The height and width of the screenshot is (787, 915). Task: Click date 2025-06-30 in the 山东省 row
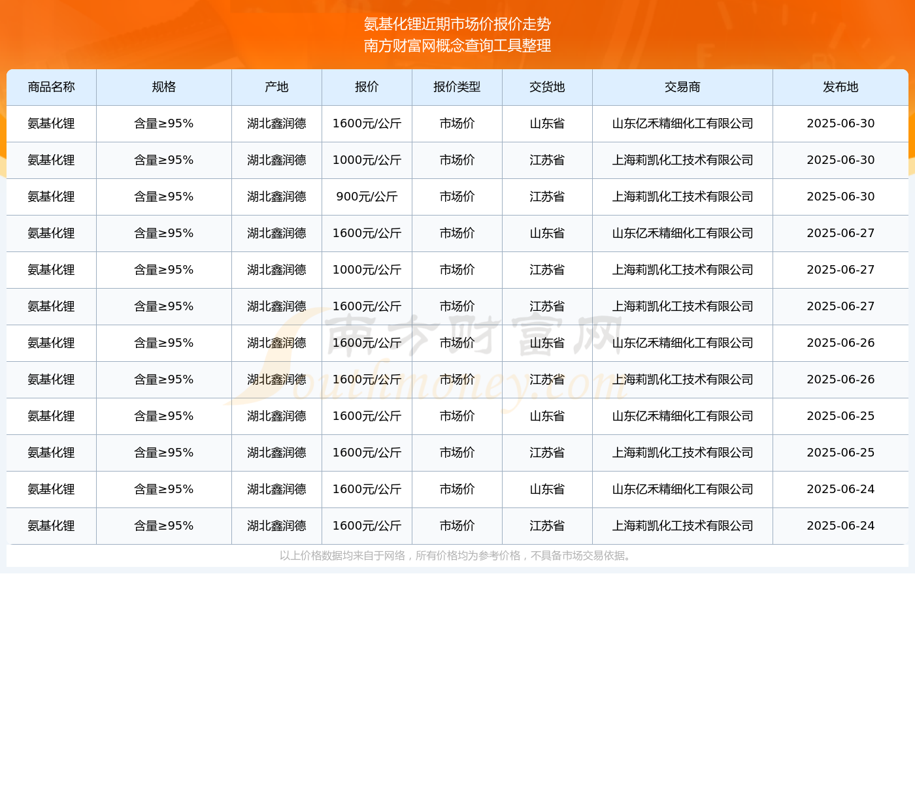point(840,123)
